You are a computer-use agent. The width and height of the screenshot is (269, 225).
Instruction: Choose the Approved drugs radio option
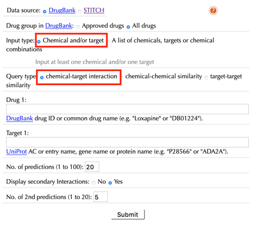[x=78, y=27]
